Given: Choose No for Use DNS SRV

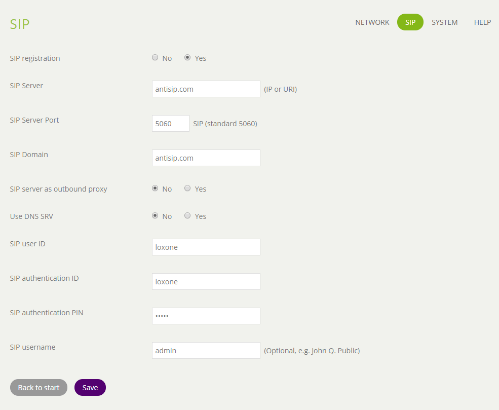Looking at the screenshot, I should click(x=155, y=216).
